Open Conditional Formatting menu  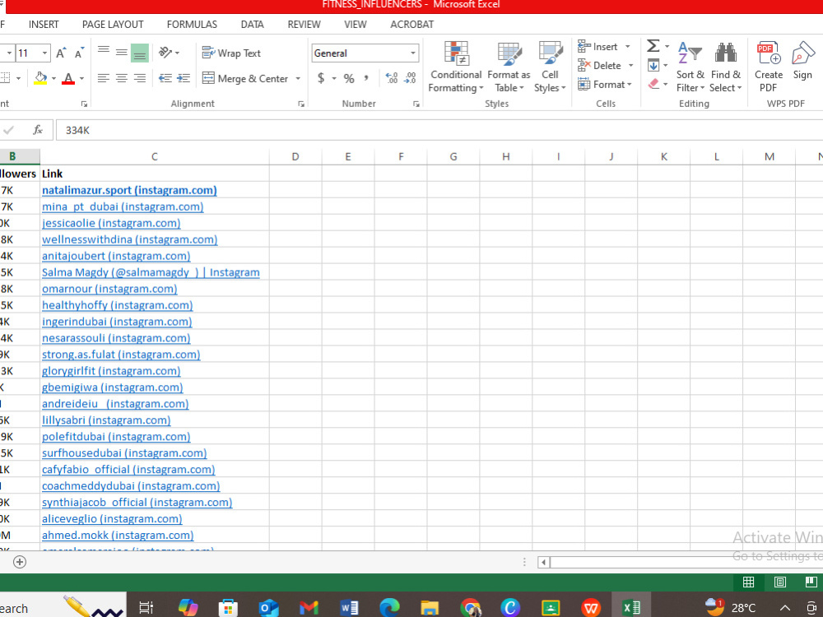(456, 67)
